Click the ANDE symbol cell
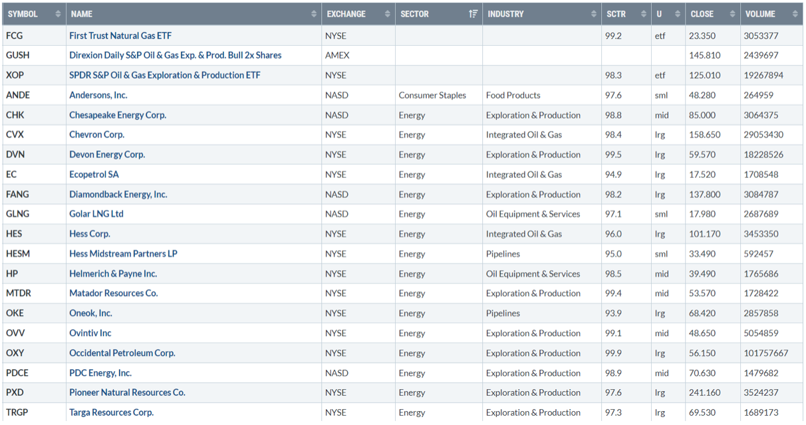 tap(18, 96)
